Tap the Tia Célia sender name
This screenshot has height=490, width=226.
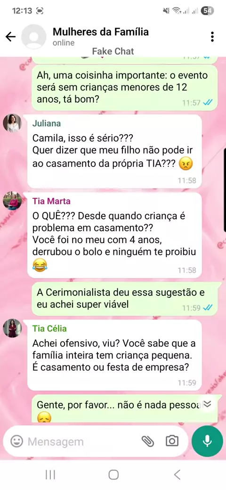49,328
